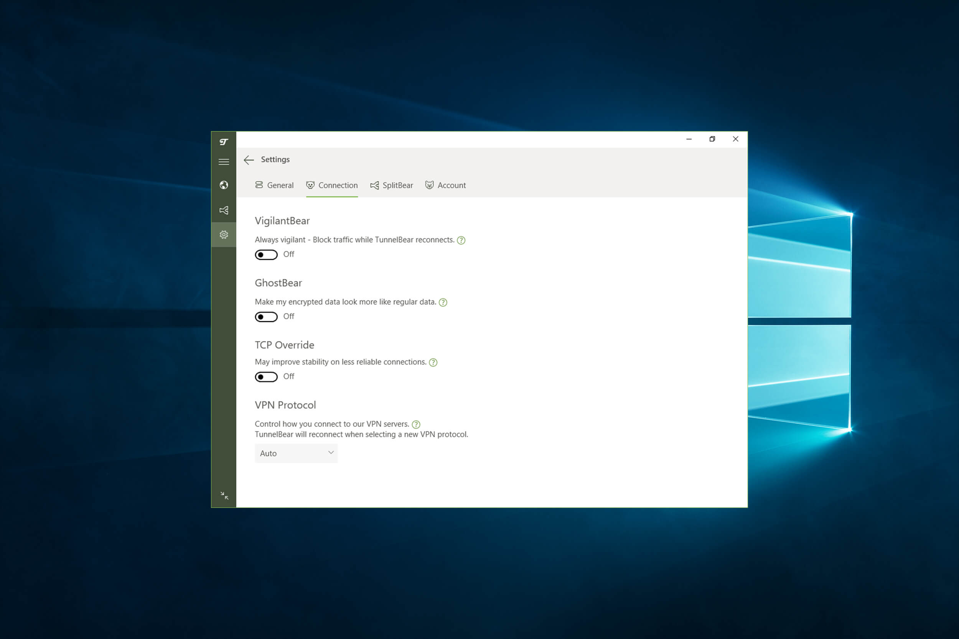Turn on TCP Override toggle
Viewport: 959px width, 639px height.
click(266, 377)
